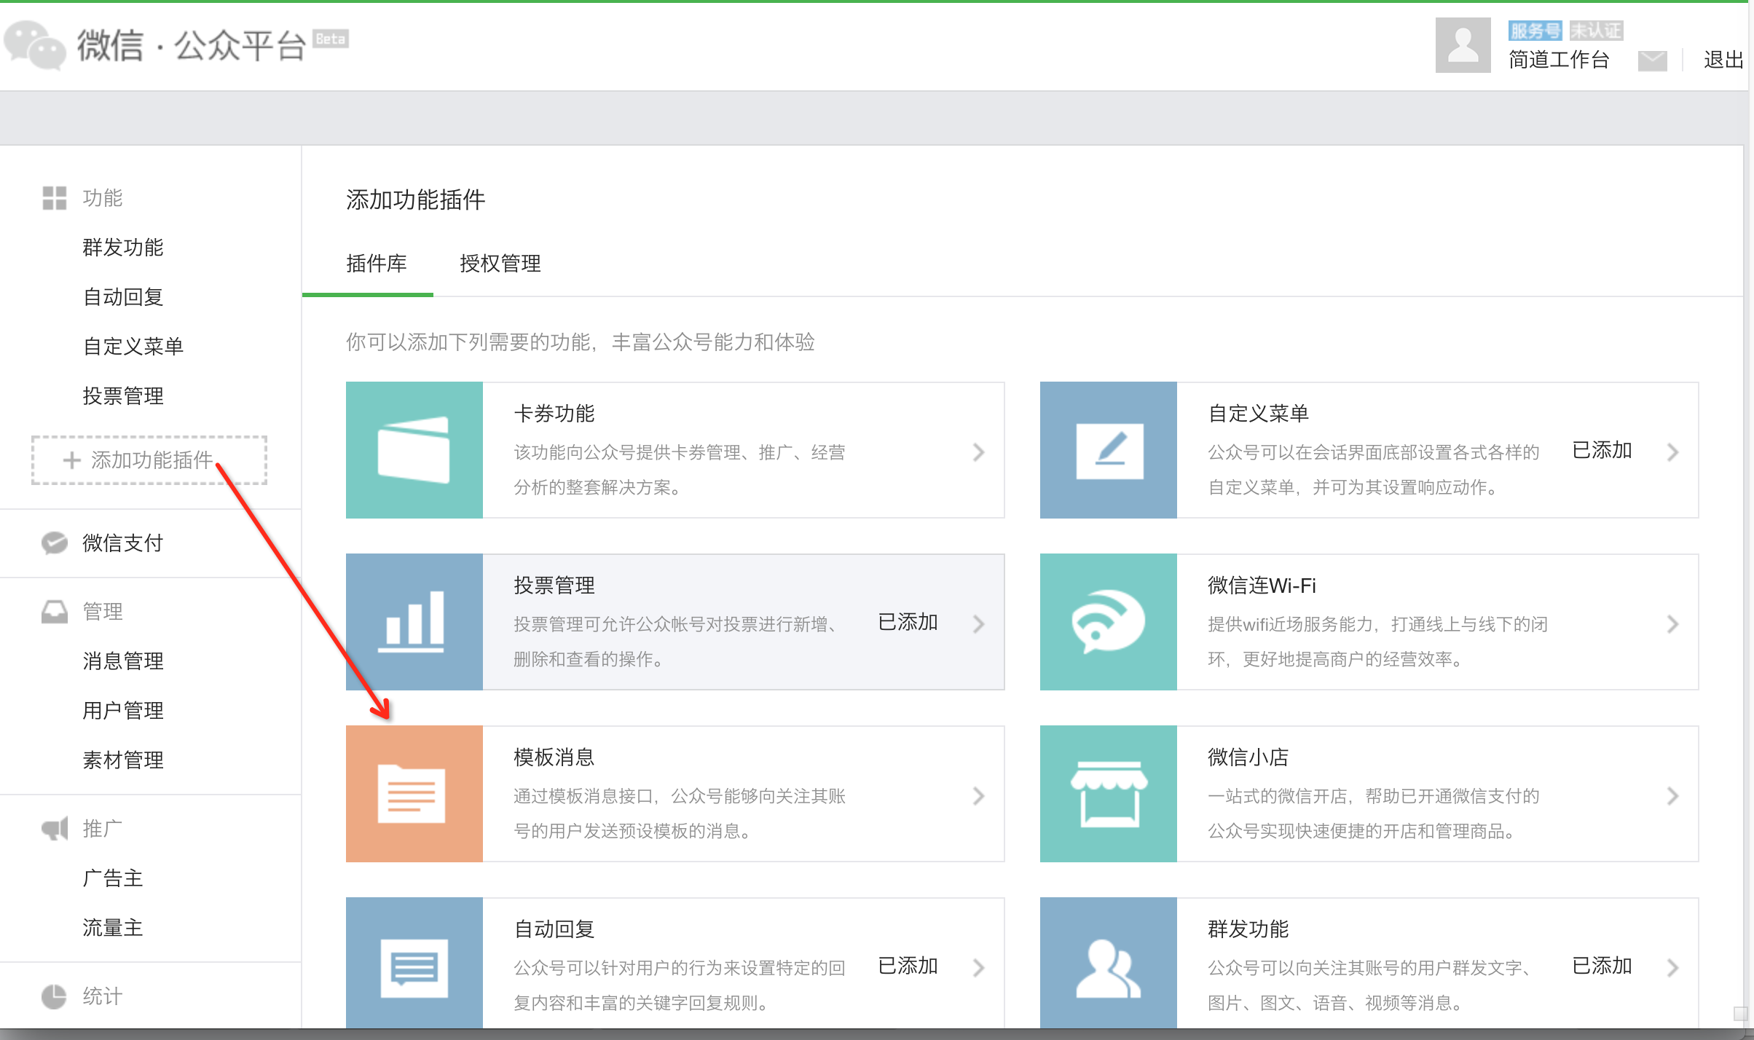Select the 插件库 tab

click(376, 264)
